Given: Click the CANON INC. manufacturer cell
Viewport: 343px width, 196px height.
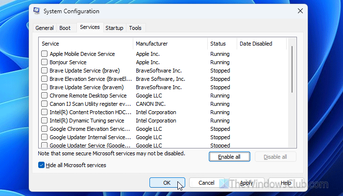Looking at the screenshot, I should [x=151, y=104].
